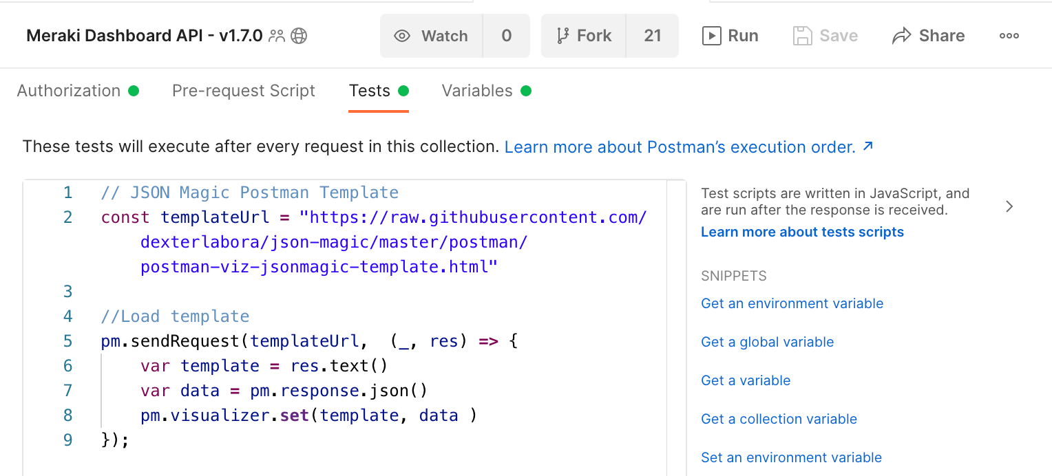
Task: Click the Share arrow icon
Action: (901, 36)
